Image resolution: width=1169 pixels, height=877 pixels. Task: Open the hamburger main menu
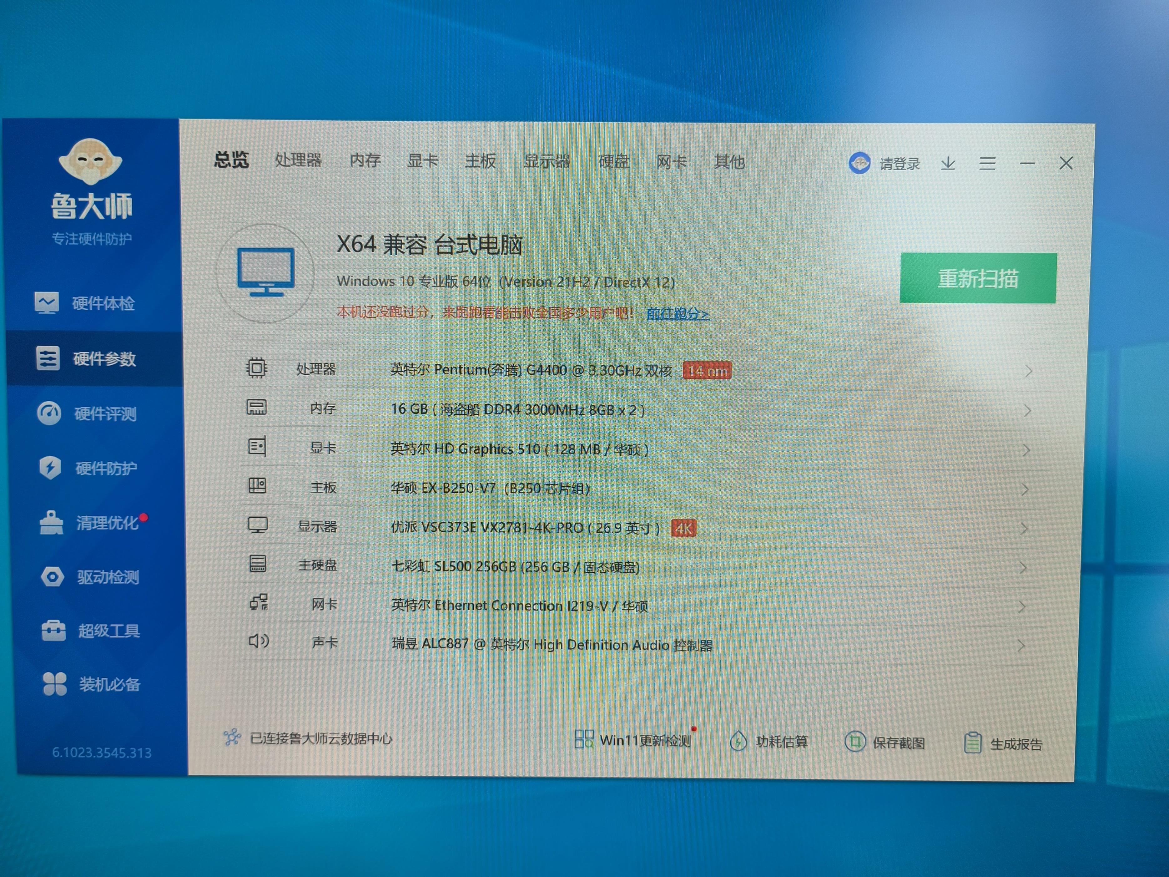[987, 163]
